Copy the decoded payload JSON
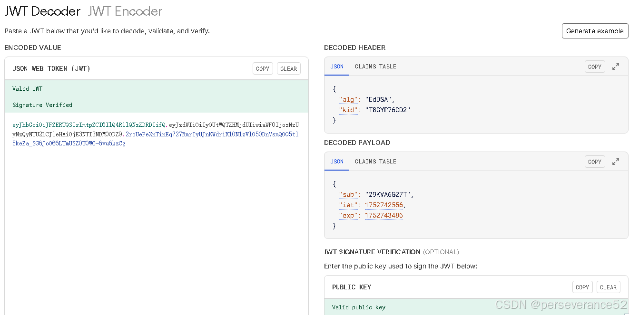The height and width of the screenshot is (315, 629). [x=595, y=162]
